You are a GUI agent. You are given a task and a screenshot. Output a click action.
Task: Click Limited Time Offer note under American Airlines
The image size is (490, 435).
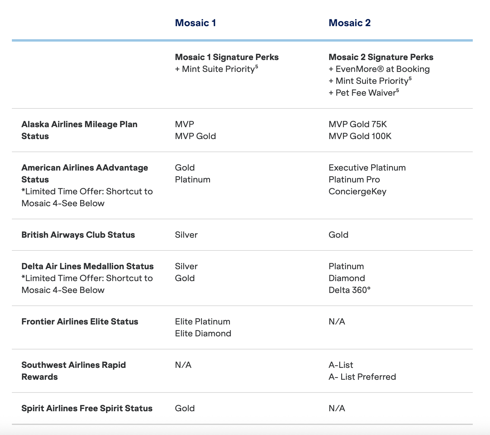87,197
